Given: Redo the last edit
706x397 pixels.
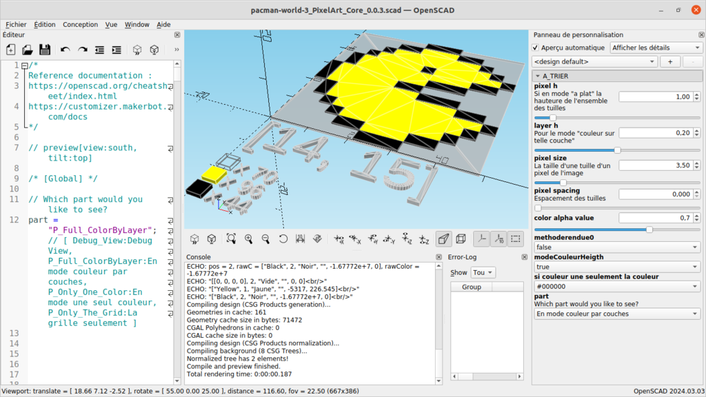Looking at the screenshot, I should point(83,50).
